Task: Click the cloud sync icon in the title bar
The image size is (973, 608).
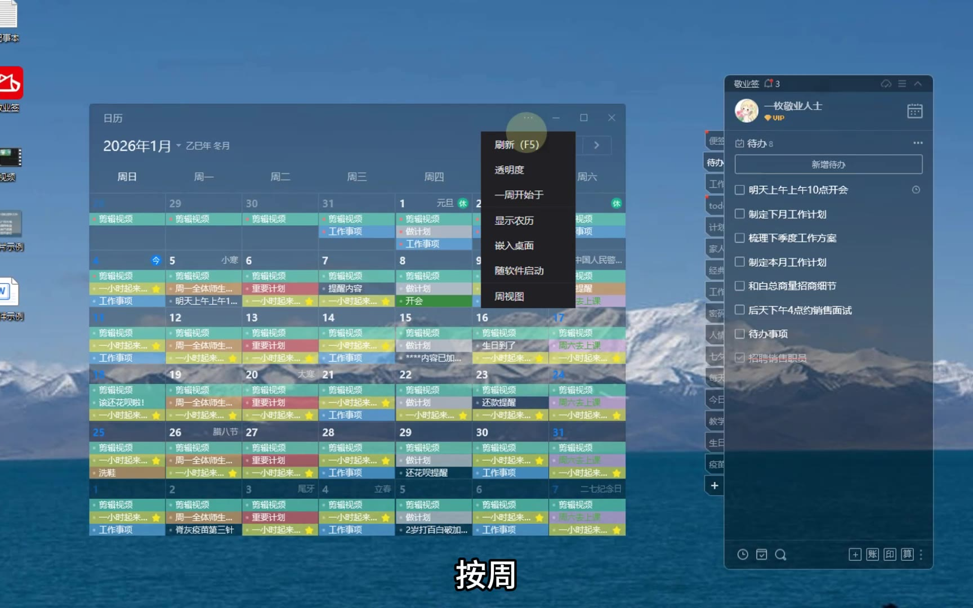Action: pos(886,84)
